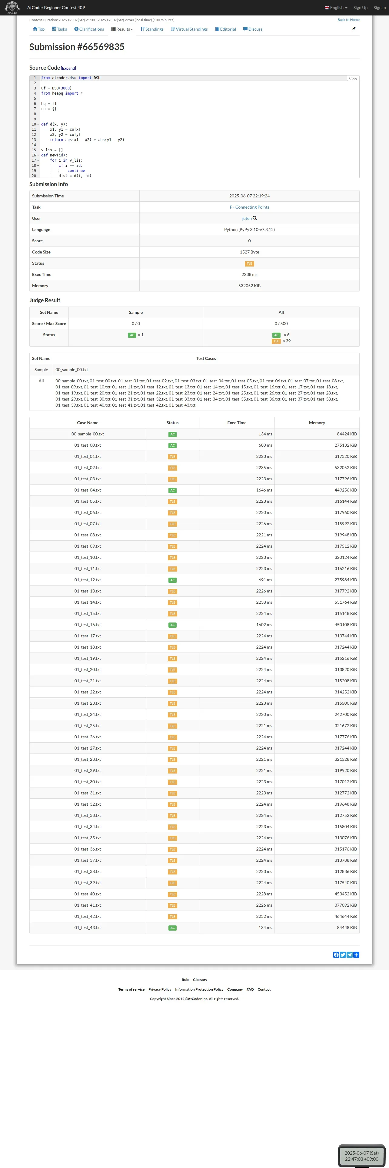Collapse code fold arrow at line 18

click(x=38, y=166)
